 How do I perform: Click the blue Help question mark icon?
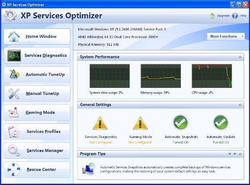click(x=235, y=16)
